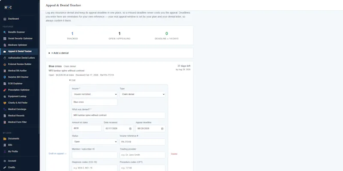
Task: Click the Prescription Optimizer pill icon
Action: [5, 90]
